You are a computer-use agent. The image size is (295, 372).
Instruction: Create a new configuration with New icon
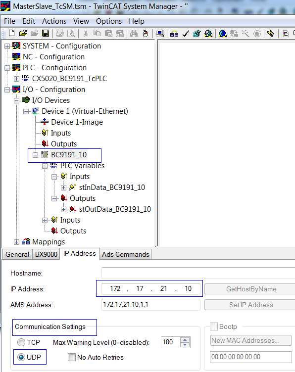11,33
